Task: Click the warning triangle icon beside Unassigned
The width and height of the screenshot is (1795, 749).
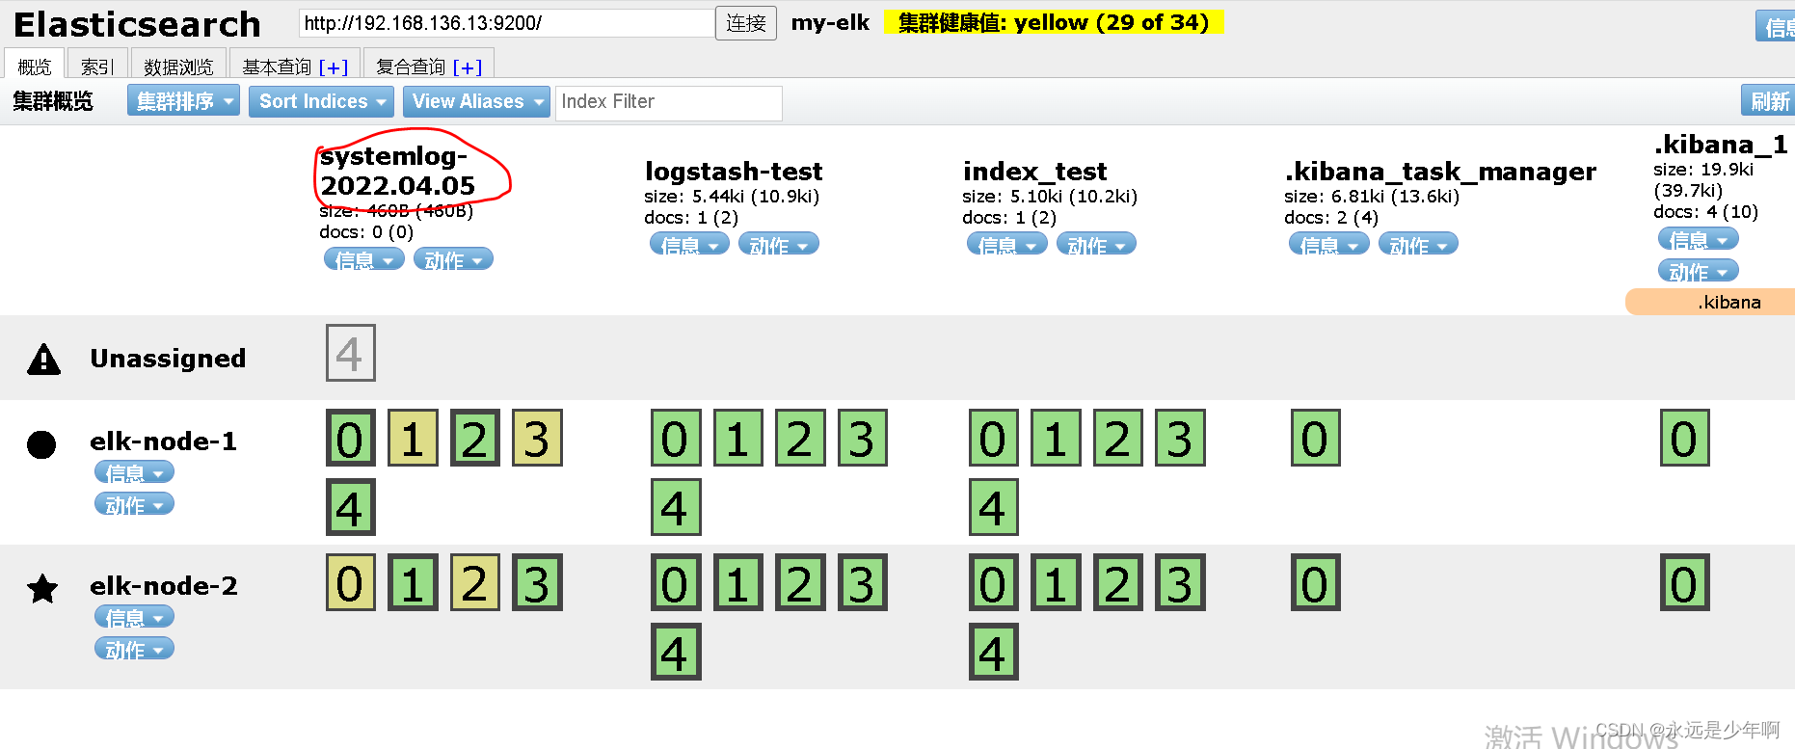Action: coord(44,359)
